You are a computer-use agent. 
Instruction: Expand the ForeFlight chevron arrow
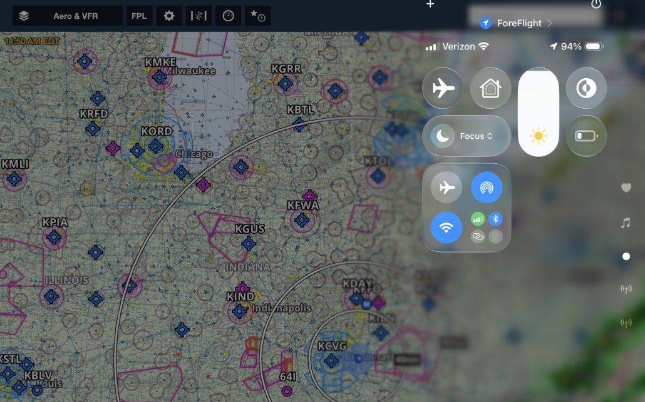point(550,23)
